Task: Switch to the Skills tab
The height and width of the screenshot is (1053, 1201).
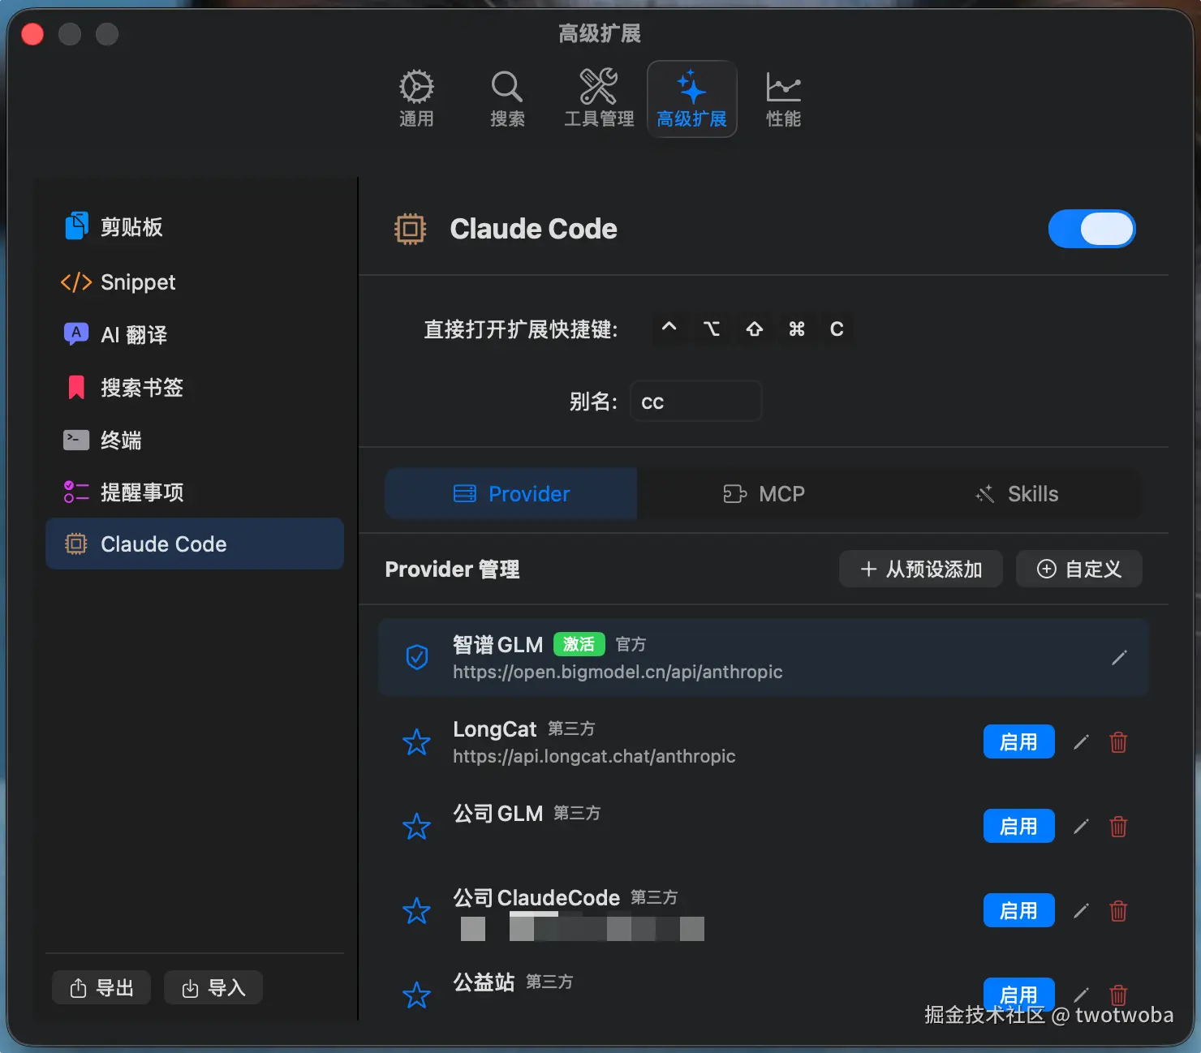Action: pyautogui.click(x=1016, y=493)
